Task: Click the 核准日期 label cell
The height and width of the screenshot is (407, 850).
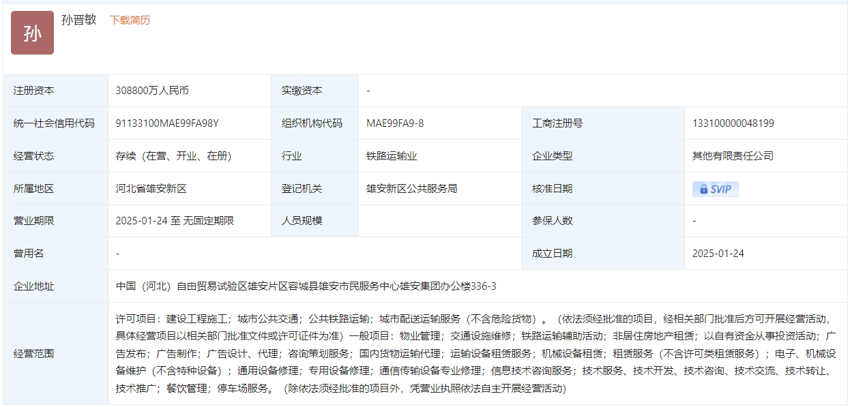Action: pos(553,188)
